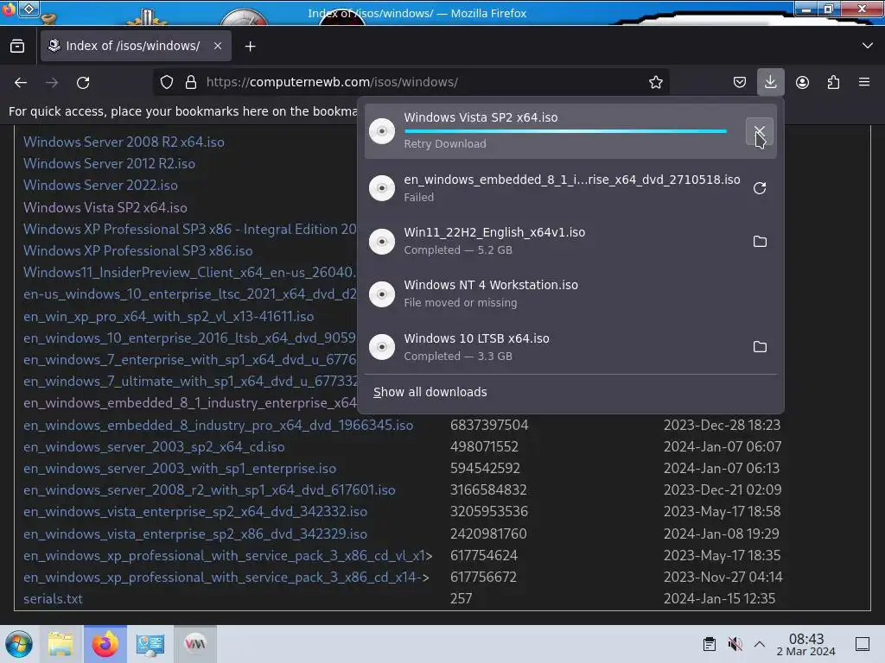The height and width of the screenshot is (663, 885).
Task: Click the tracking protection shield icon
Action: pos(167,82)
